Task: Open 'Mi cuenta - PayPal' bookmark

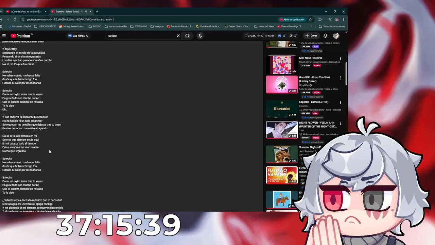Action: pyautogui.click(x=19, y=26)
